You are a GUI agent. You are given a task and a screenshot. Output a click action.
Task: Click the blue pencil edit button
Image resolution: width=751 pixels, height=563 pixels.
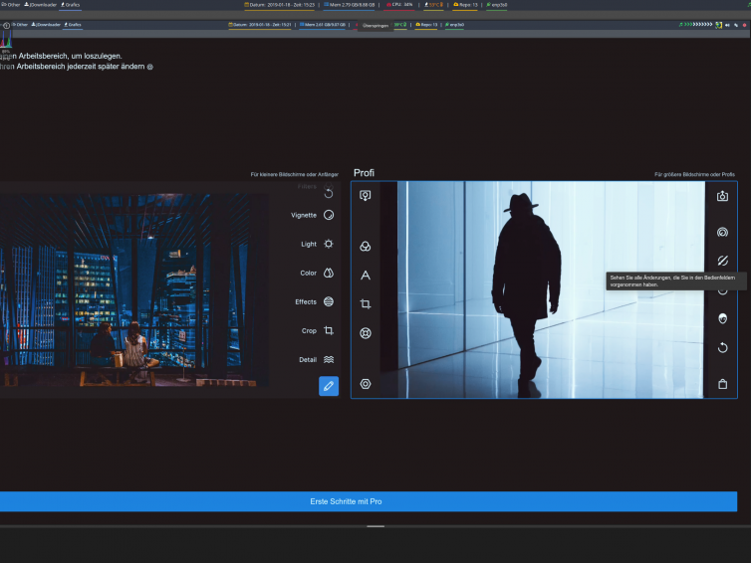[329, 386]
